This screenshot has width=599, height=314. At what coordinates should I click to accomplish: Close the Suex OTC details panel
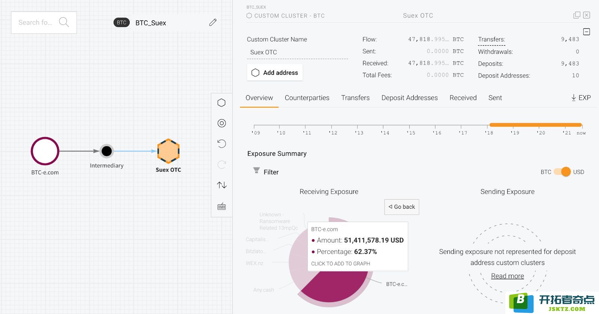coord(587,15)
